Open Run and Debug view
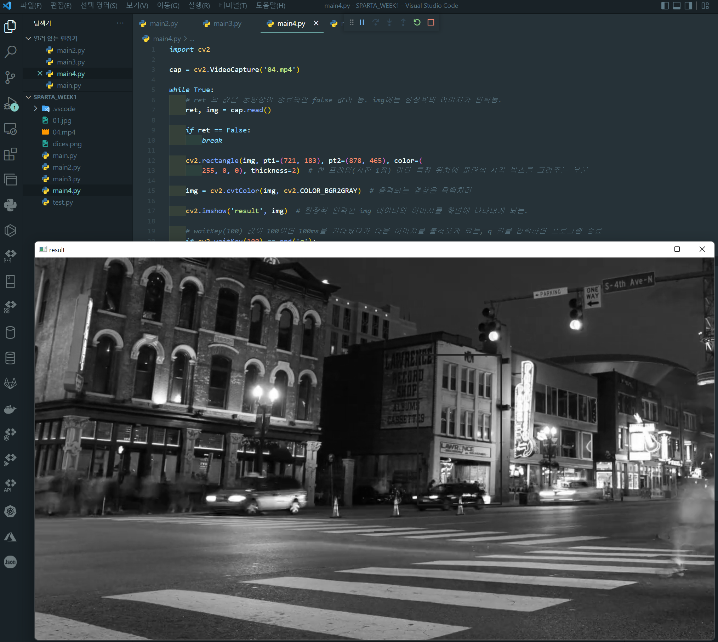The width and height of the screenshot is (718, 642). [10, 103]
